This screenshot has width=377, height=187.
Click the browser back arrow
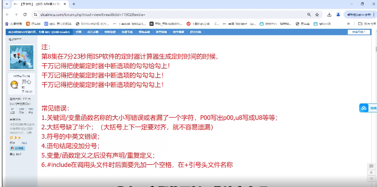7,15
